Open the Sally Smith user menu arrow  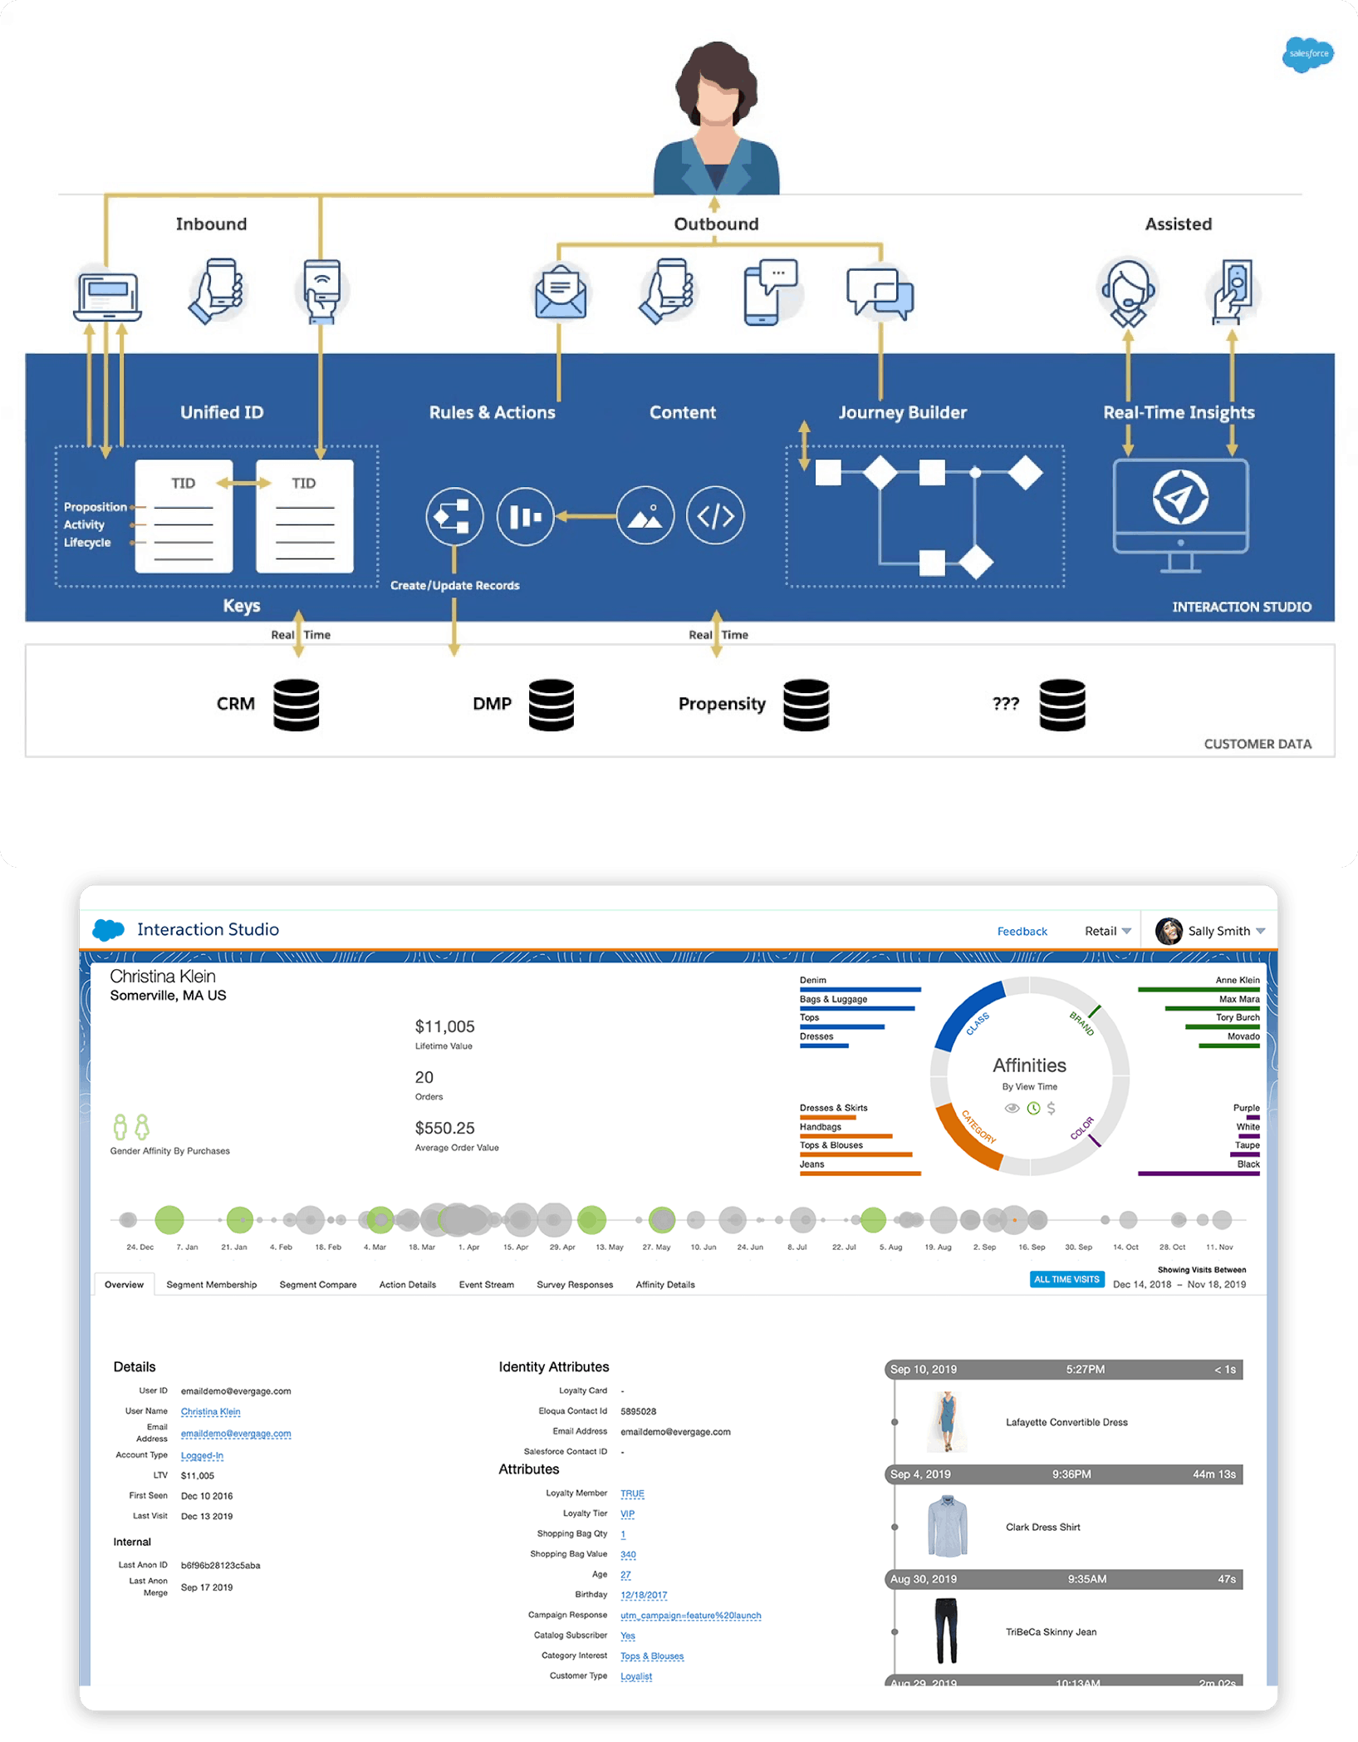(1260, 931)
